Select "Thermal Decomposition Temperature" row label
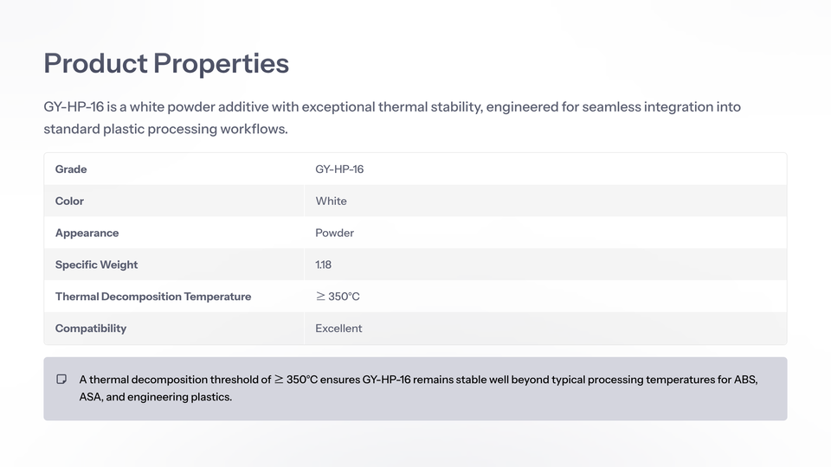The height and width of the screenshot is (467, 831). [153, 297]
